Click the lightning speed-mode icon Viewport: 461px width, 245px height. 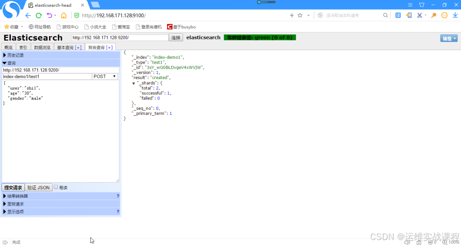tap(292, 15)
